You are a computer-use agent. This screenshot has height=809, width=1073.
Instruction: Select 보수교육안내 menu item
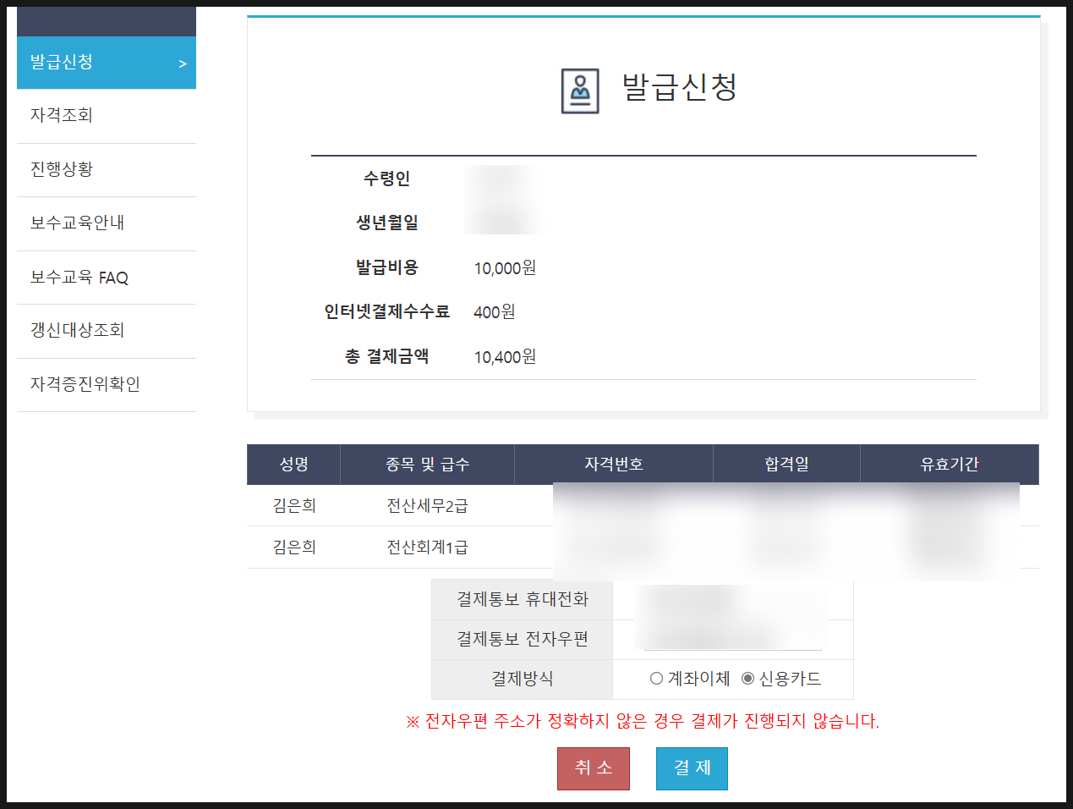77,223
